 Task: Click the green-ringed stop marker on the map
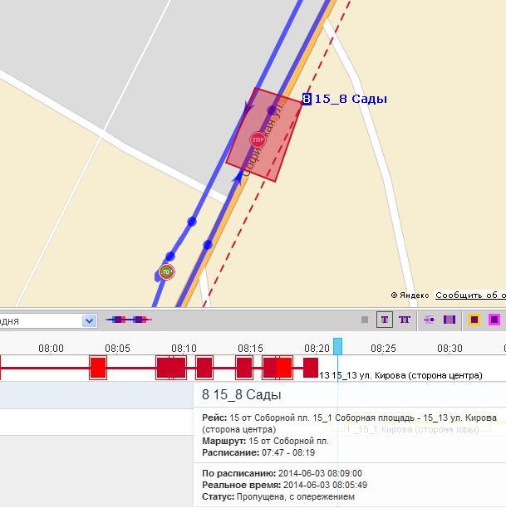(x=166, y=271)
